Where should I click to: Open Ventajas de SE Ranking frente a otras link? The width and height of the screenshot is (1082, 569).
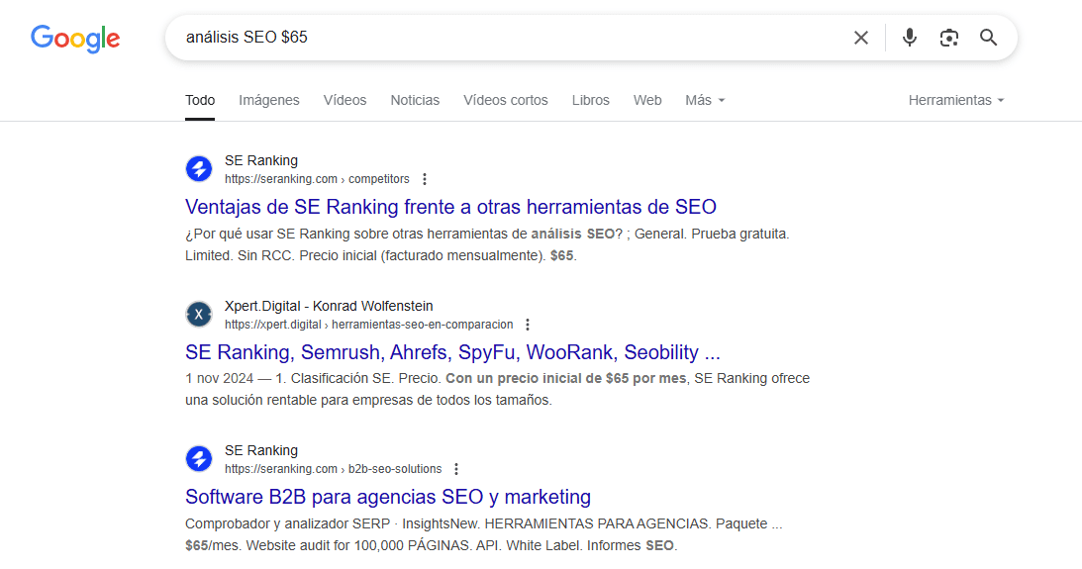[450, 207]
